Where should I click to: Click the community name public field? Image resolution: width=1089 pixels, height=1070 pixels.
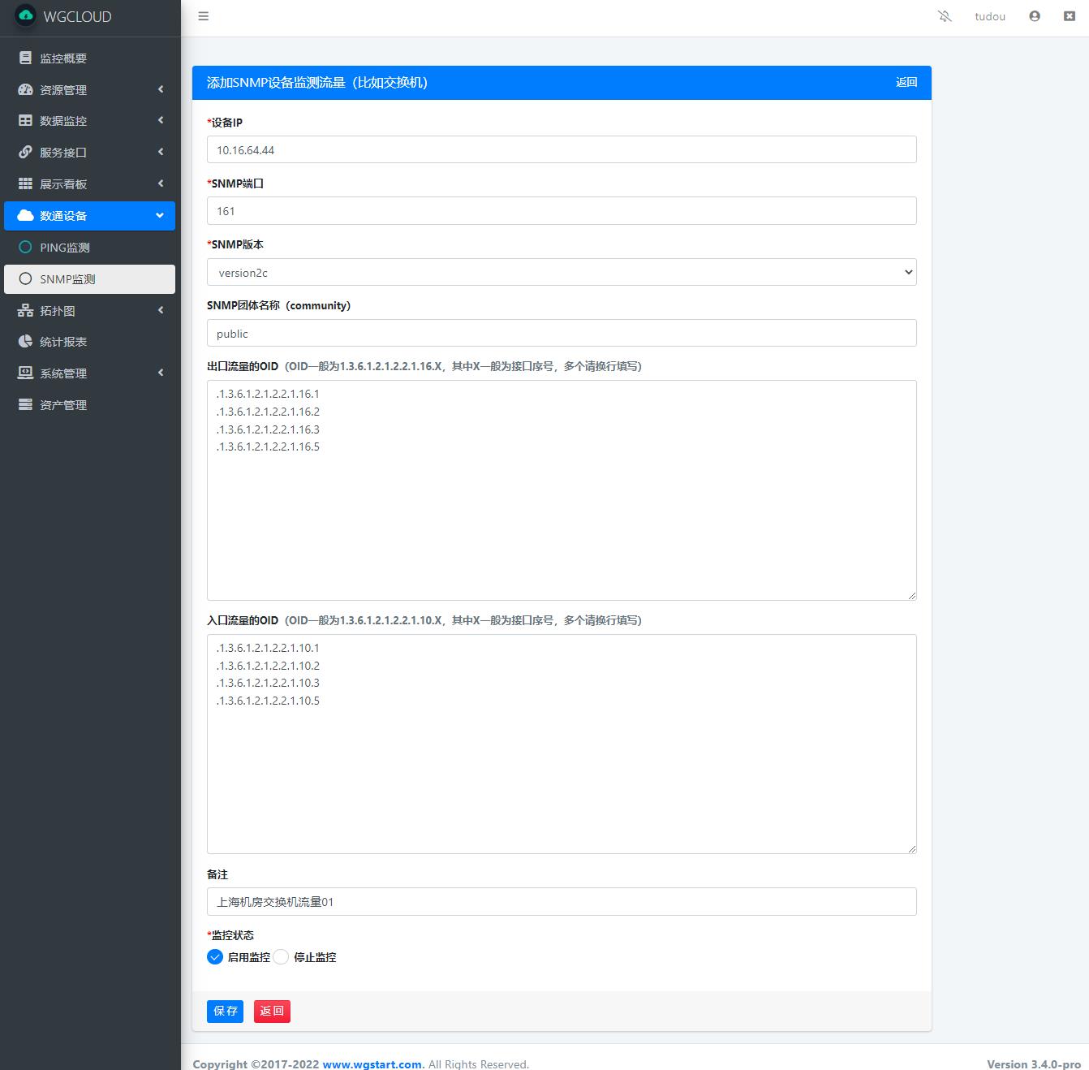point(562,334)
